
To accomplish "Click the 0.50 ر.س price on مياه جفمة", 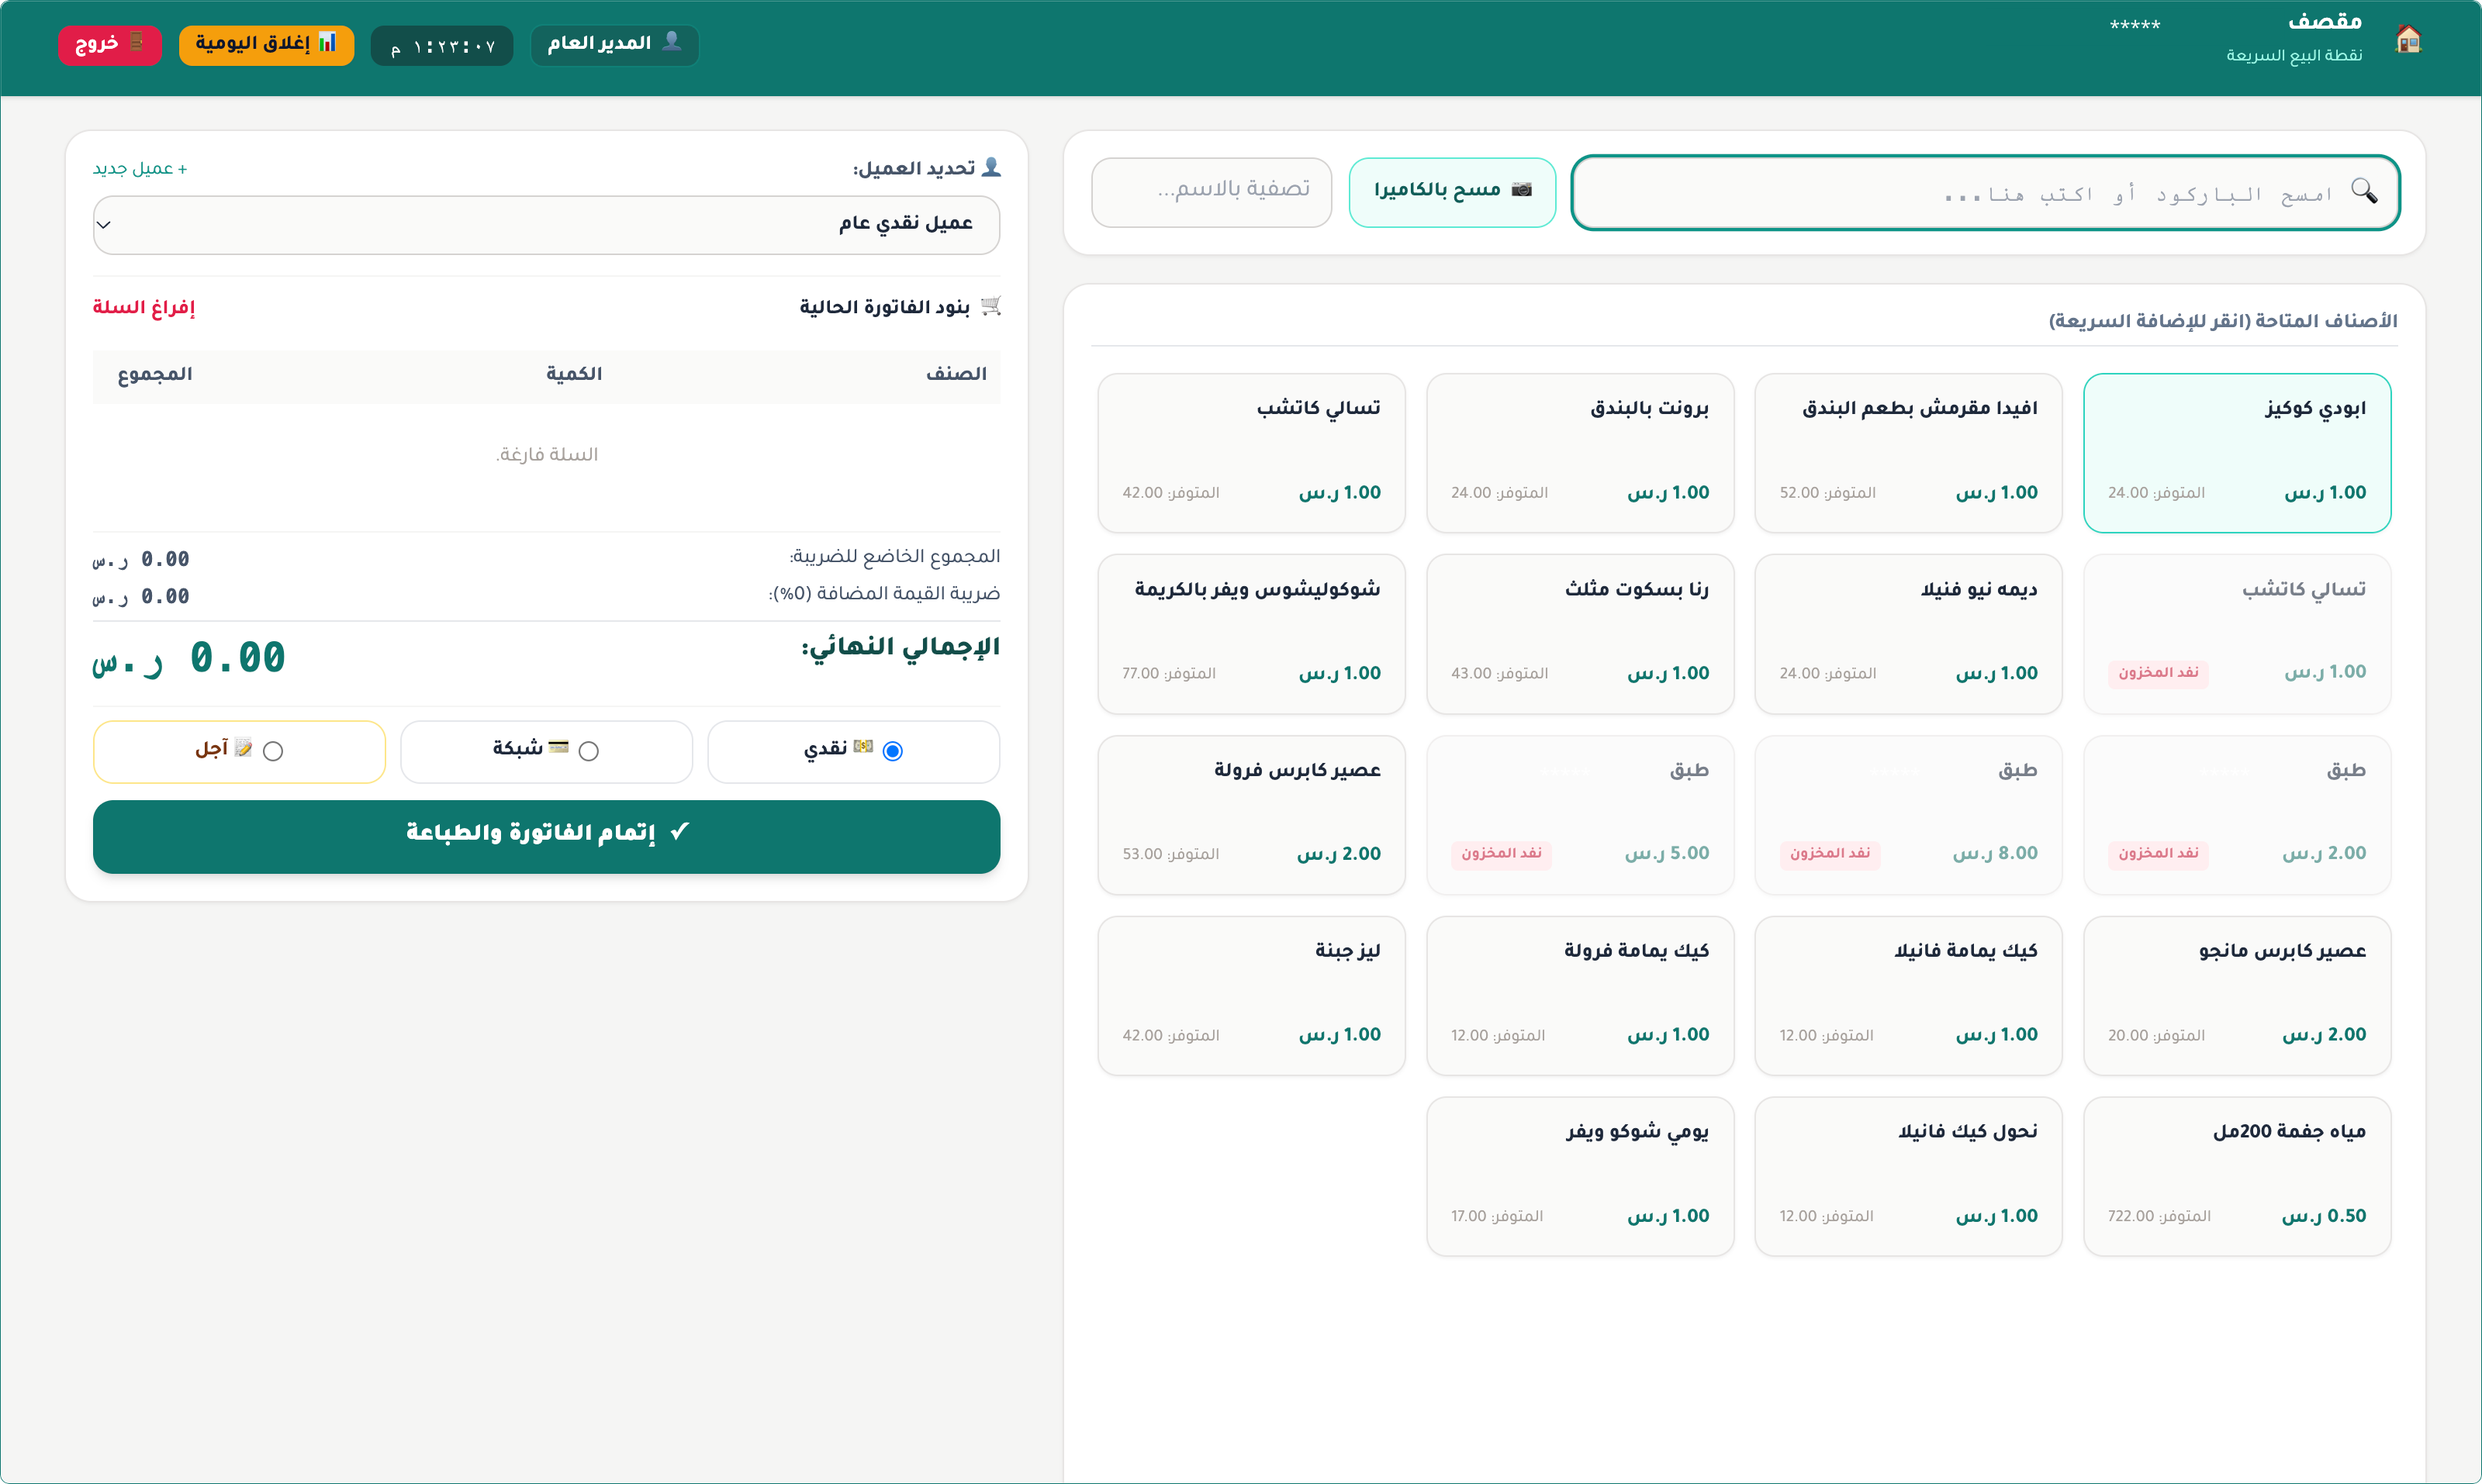I will [2324, 1216].
